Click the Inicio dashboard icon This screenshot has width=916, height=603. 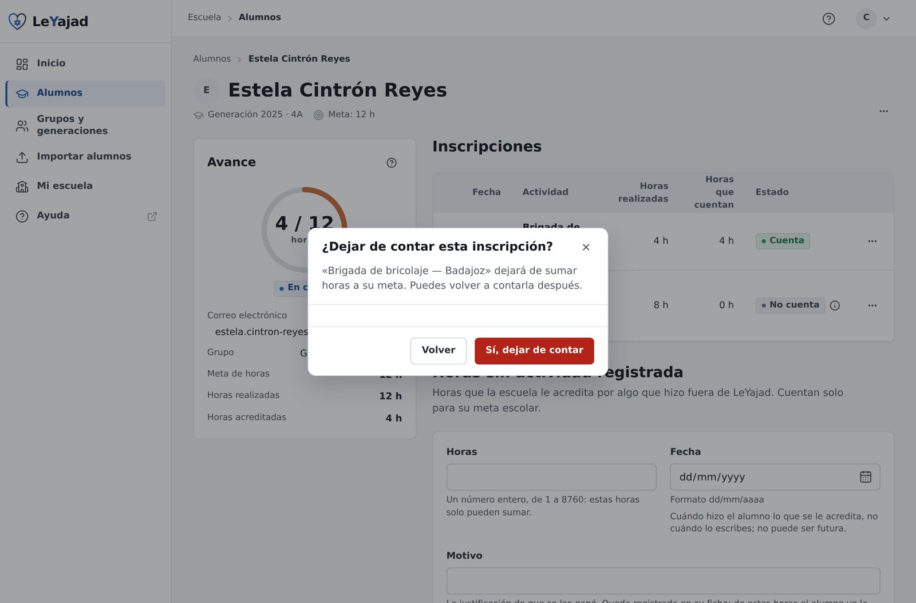(x=22, y=64)
